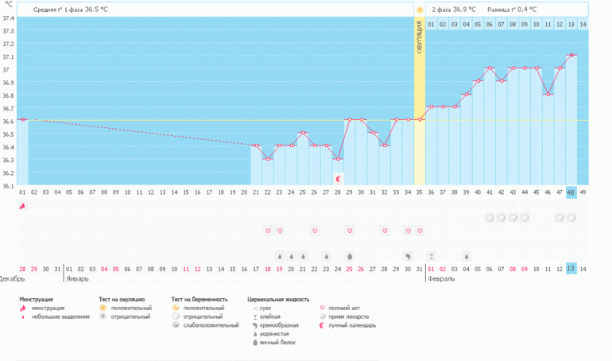Viewport: 612px width, 361px height.
Task: Click creamy fluid icon on cycle day 34
Action: [409, 256]
